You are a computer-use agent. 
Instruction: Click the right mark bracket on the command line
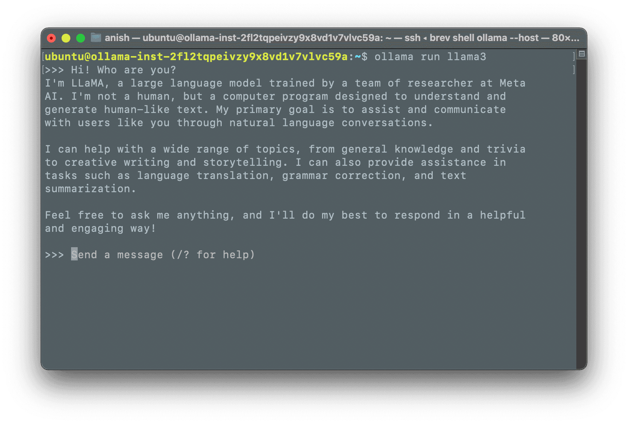[574, 57]
